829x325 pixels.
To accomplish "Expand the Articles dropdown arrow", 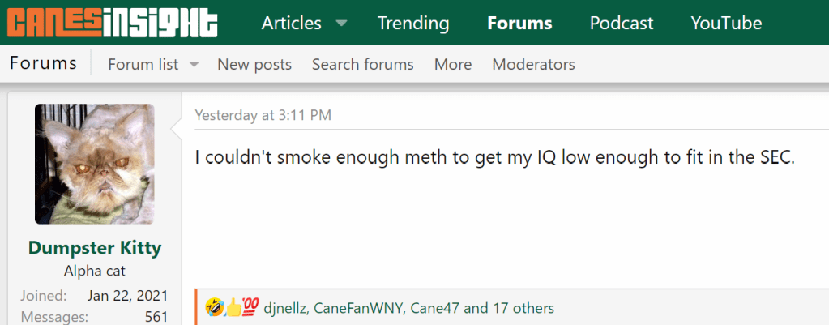I will point(341,24).
